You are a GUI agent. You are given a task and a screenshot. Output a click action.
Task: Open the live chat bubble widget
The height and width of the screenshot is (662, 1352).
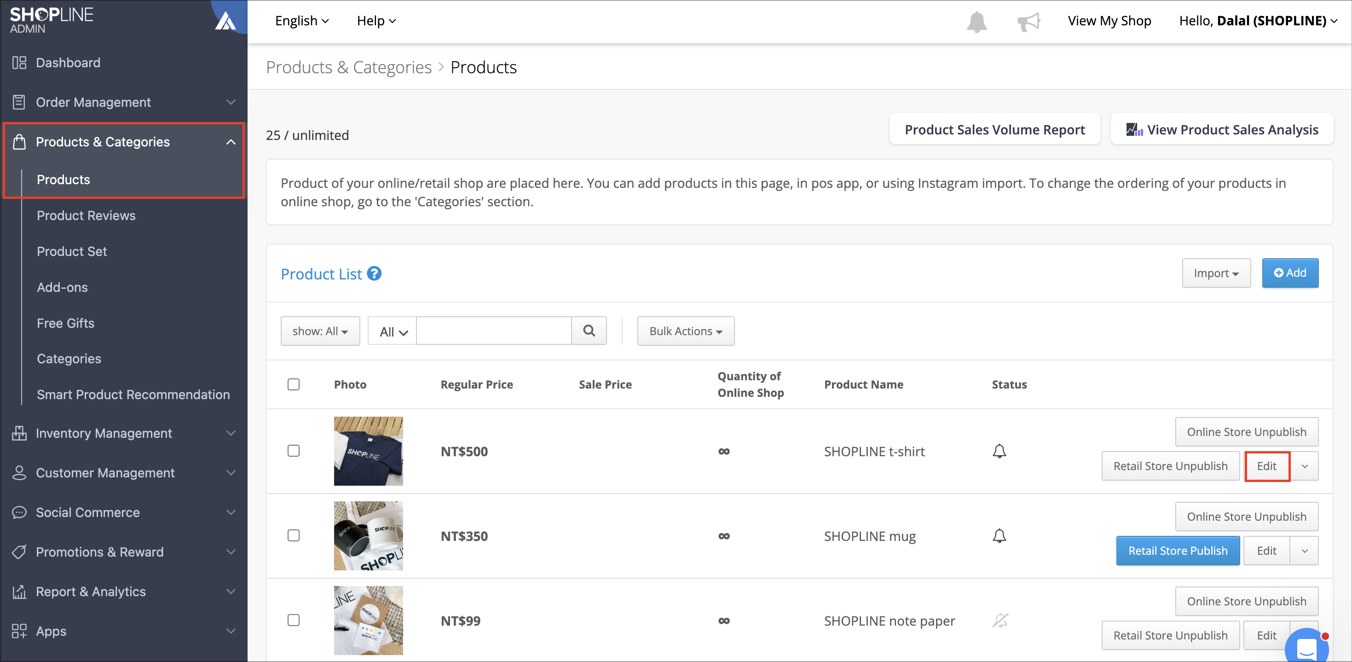pyautogui.click(x=1307, y=647)
